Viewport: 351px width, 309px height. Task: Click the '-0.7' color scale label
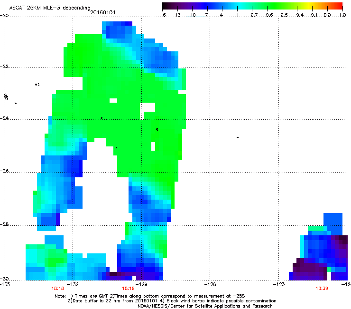pos(252,15)
